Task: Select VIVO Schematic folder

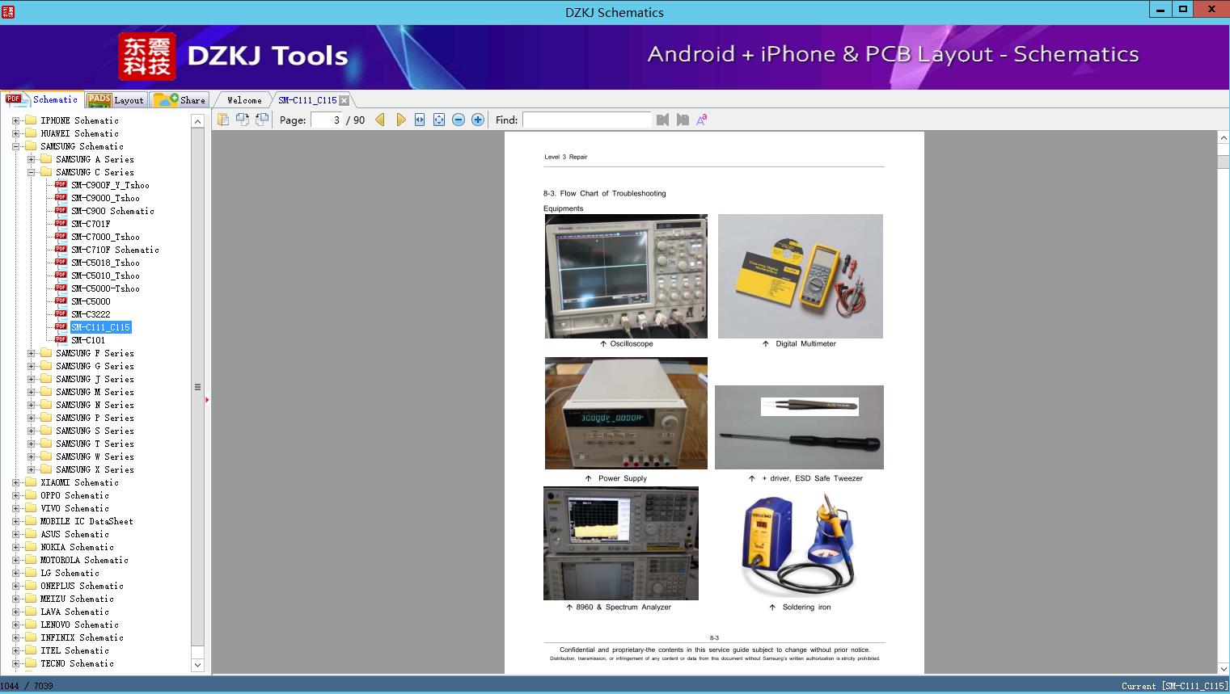Action: point(74,508)
